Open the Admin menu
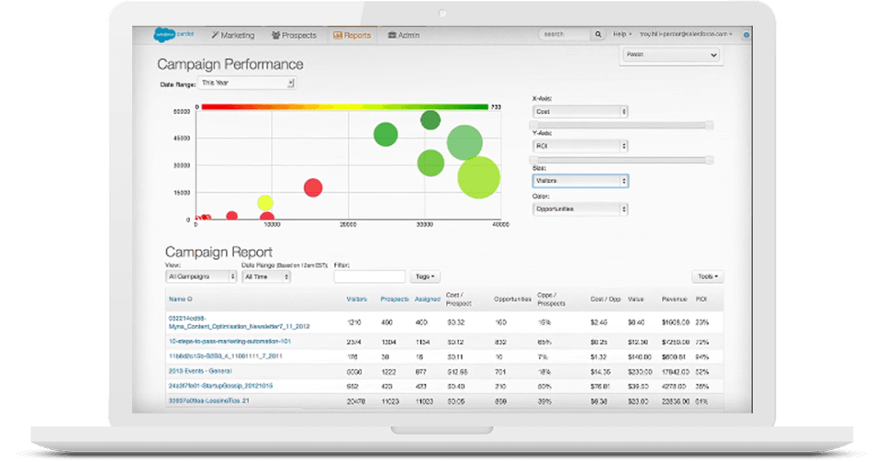This screenshot has height=462, width=884. tap(404, 35)
